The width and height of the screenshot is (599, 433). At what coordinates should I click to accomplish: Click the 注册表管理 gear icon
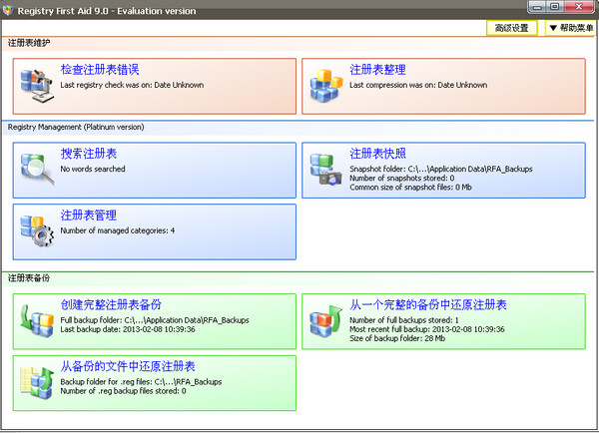pyautogui.click(x=37, y=231)
